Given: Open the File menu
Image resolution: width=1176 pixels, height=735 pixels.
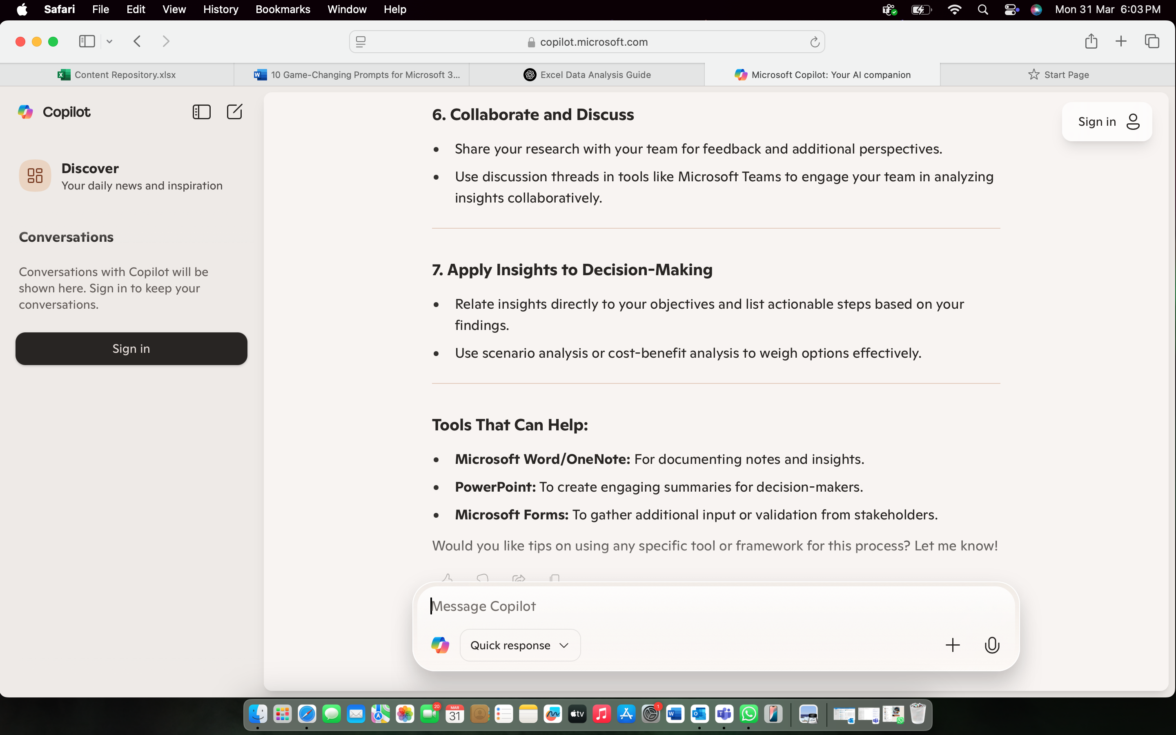Looking at the screenshot, I should pyautogui.click(x=100, y=10).
